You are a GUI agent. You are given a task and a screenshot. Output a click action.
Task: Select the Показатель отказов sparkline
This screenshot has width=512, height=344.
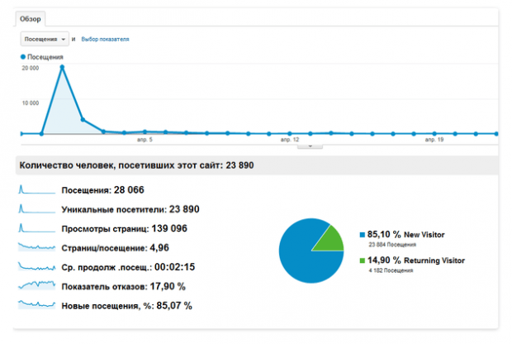[x=36, y=285]
